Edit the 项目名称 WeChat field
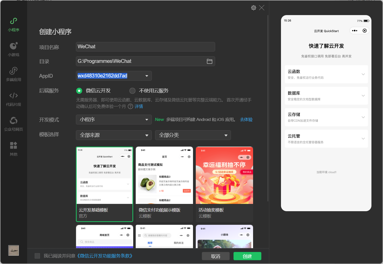383x264 pixels. (146, 47)
